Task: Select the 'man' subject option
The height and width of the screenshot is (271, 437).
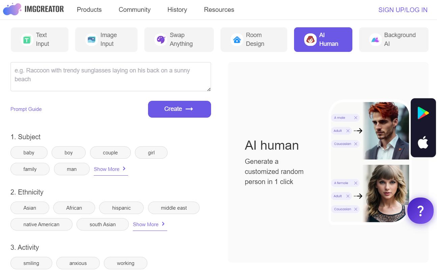Action: click(x=71, y=169)
